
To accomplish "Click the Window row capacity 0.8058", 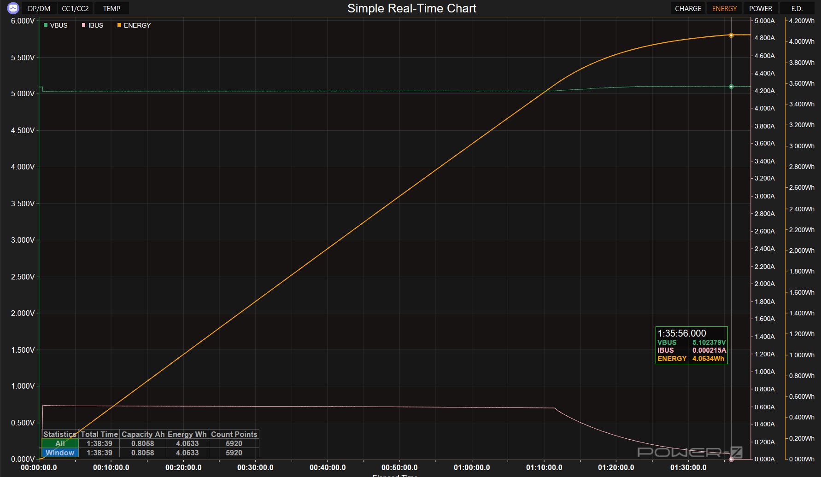I will (143, 453).
